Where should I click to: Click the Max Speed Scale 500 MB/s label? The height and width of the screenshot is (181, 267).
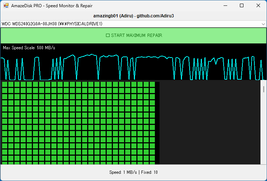(x=29, y=48)
